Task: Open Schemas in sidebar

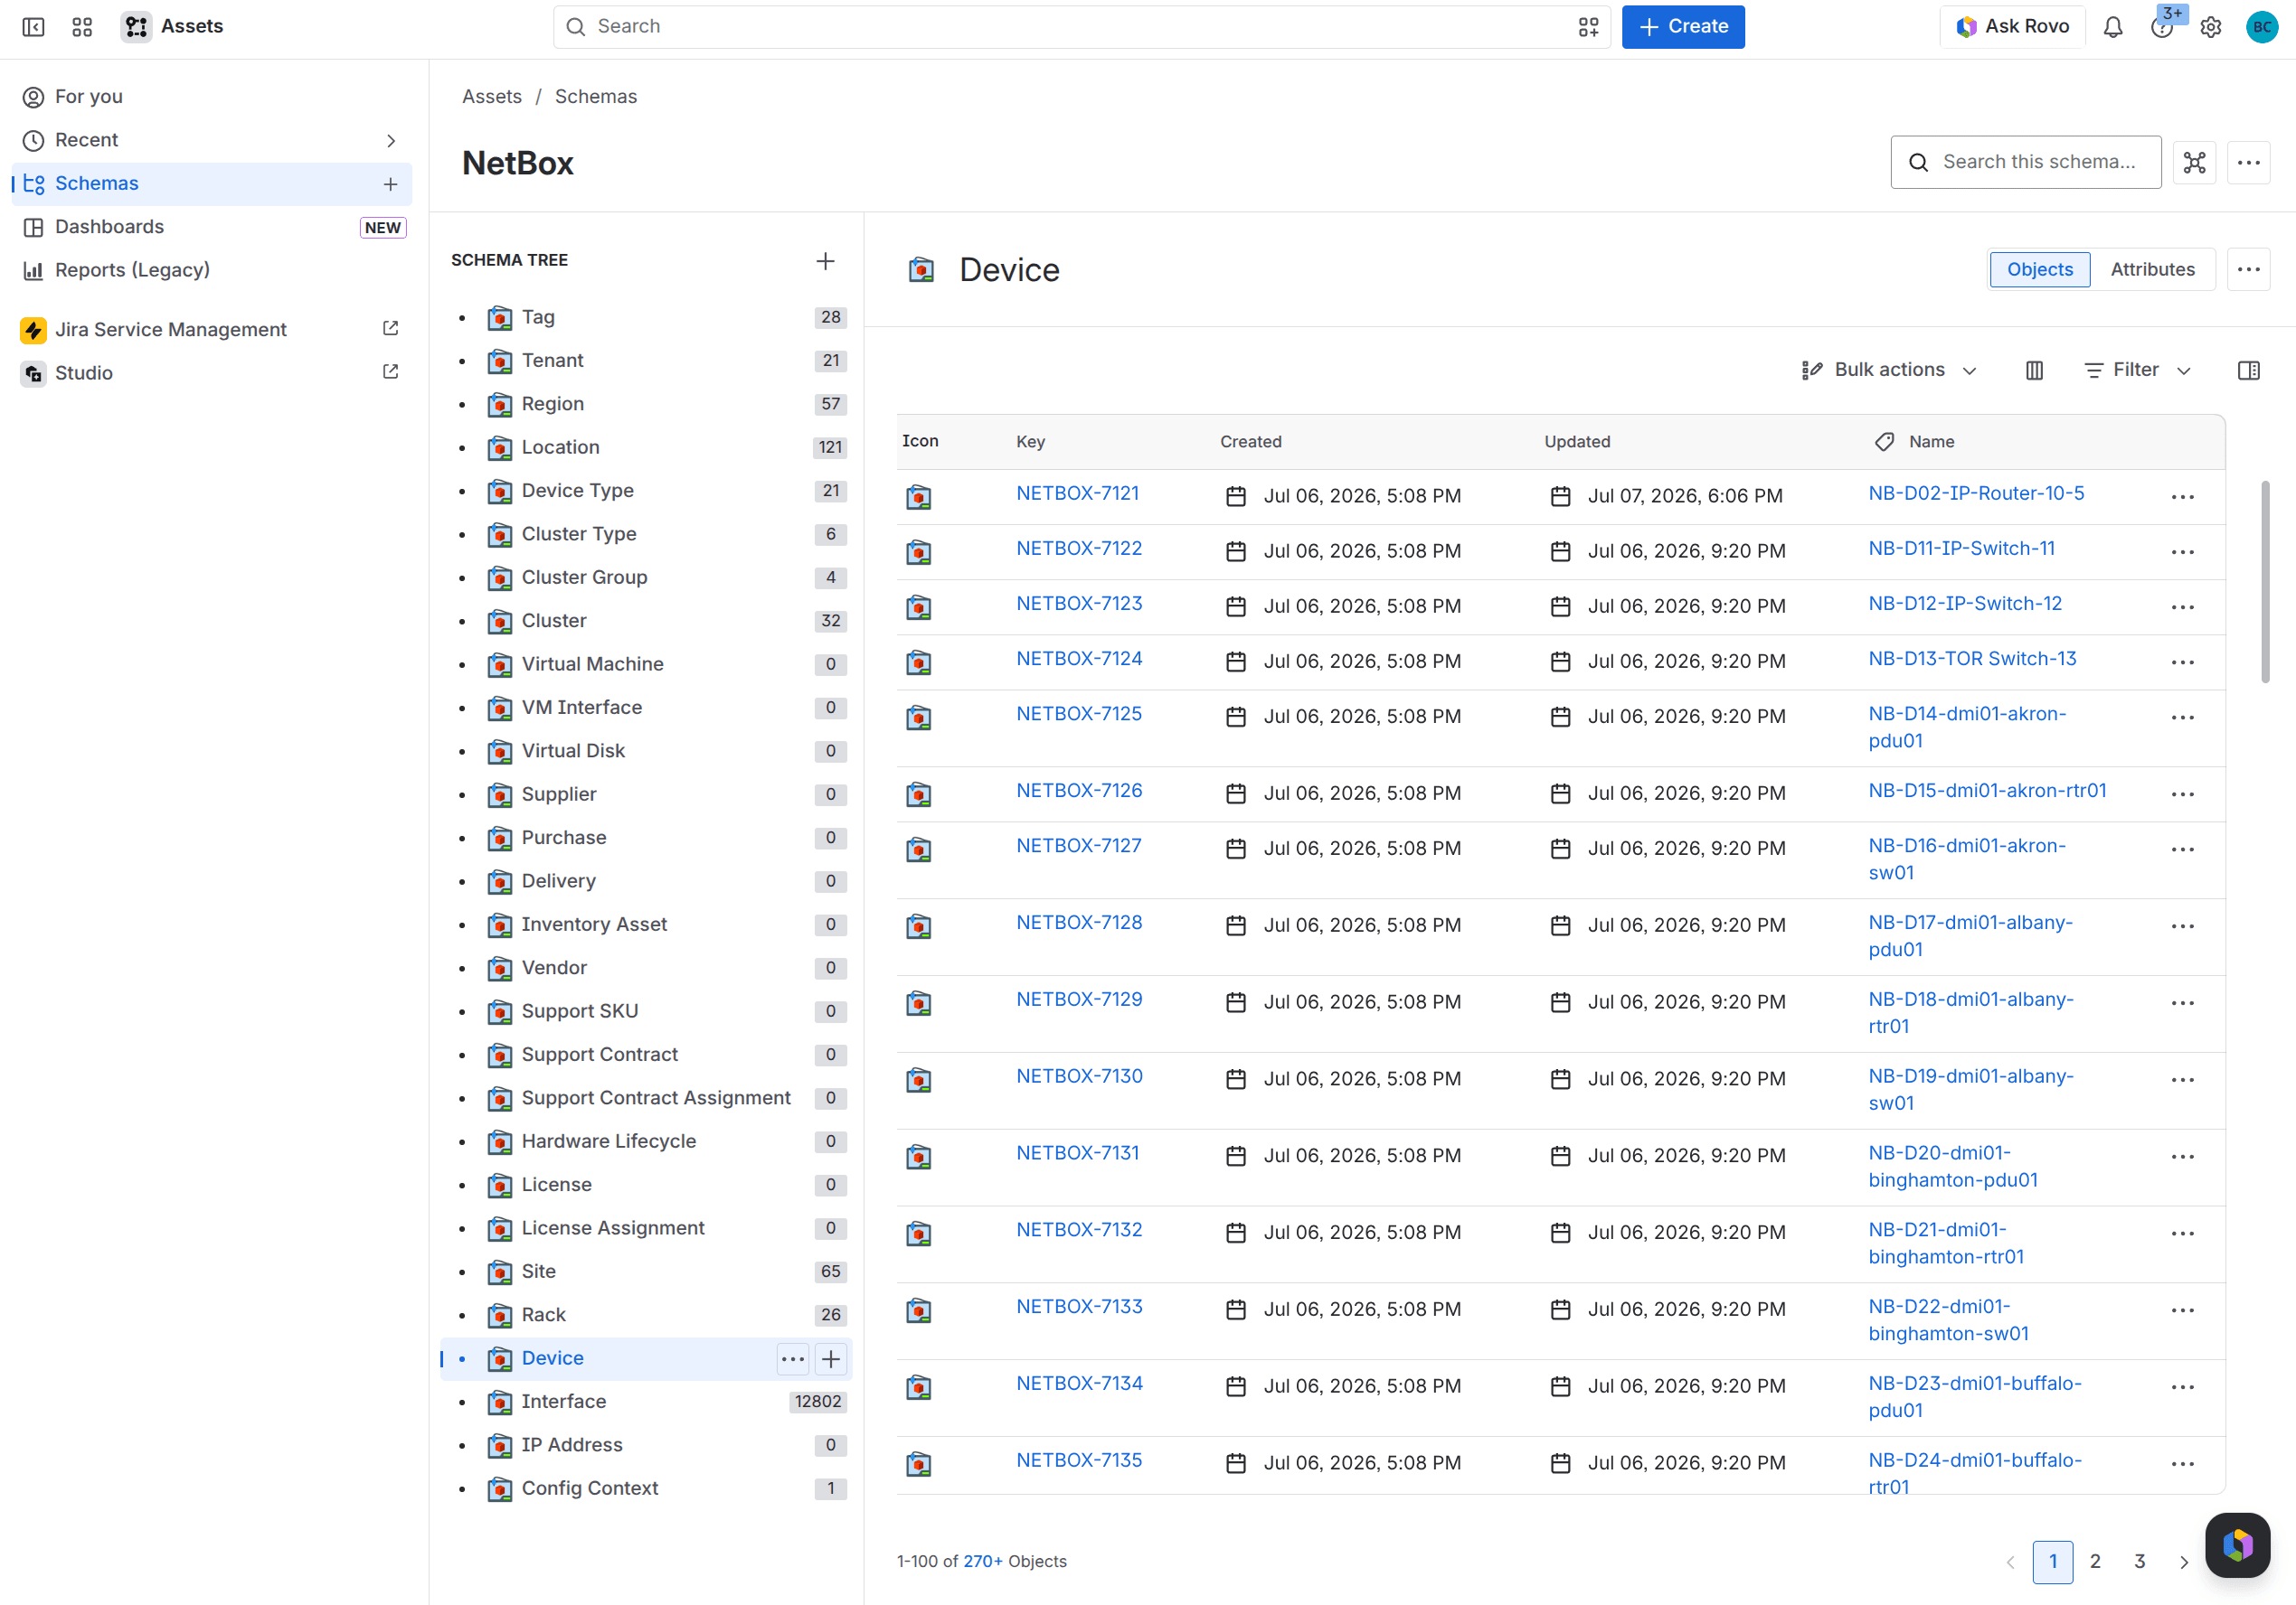Action: pos(212,183)
